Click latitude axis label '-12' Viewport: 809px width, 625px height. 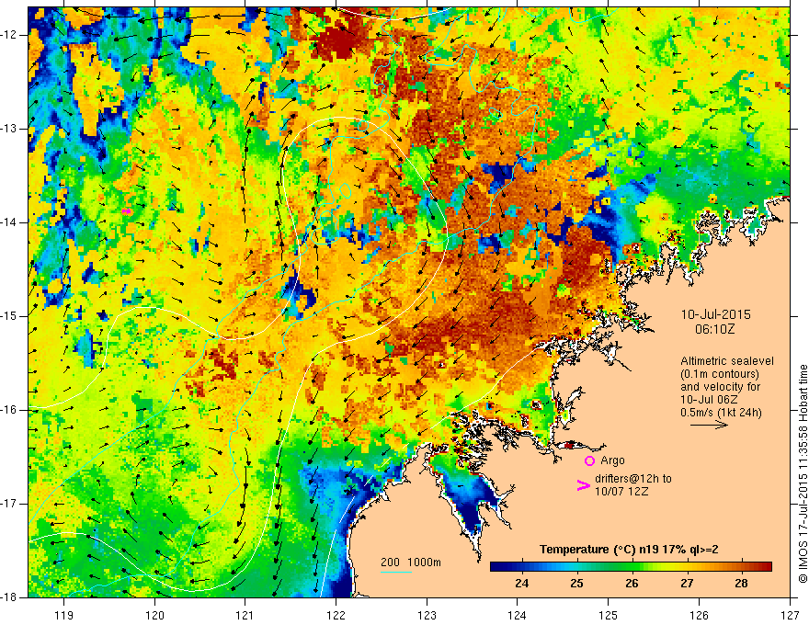[x=10, y=35]
